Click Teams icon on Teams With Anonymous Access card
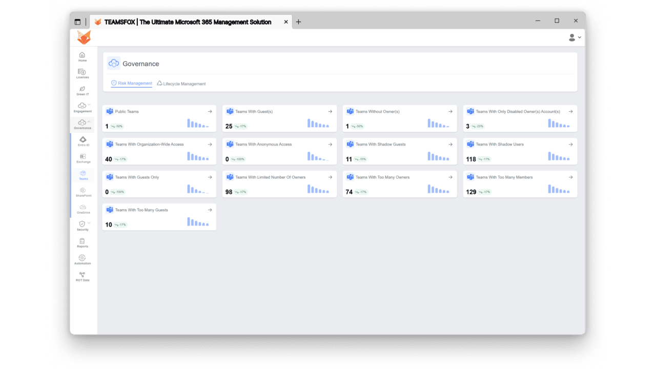 tap(230, 144)
